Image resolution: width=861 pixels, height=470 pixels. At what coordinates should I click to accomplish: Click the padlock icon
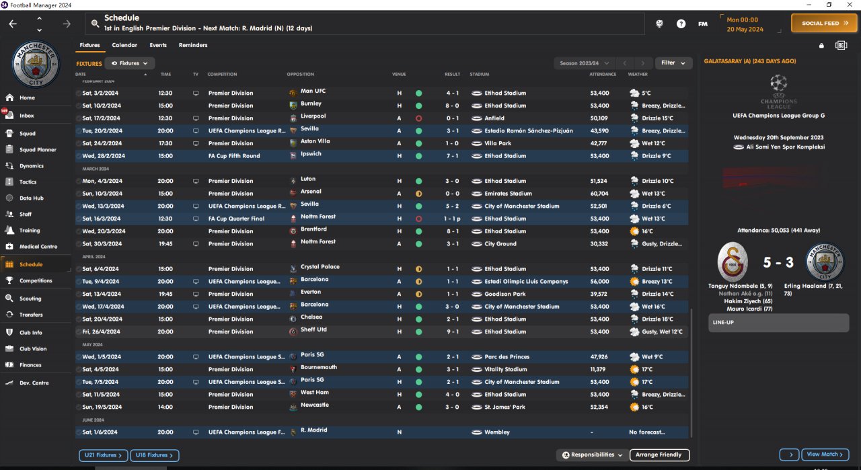(821, 46)
